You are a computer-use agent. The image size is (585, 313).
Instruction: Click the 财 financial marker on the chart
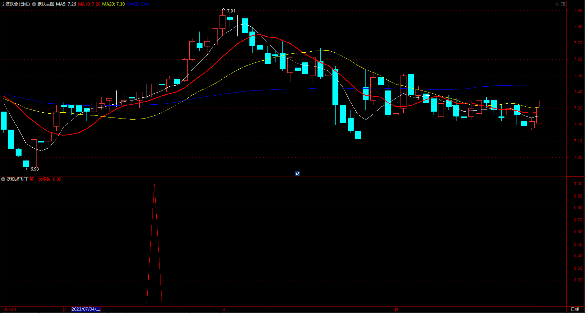click(297, 174)
